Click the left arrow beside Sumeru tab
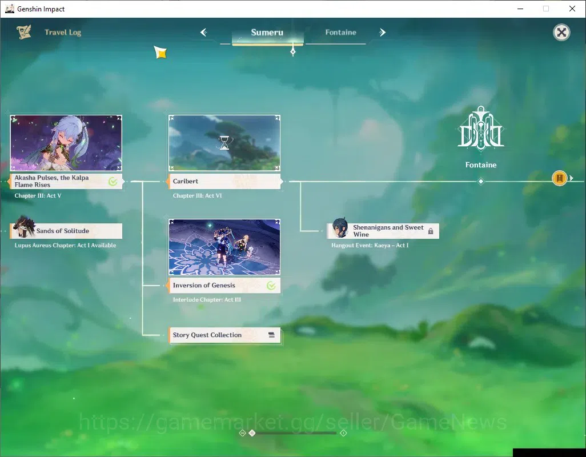The width and height of the screenshot is (586, 457). click(204, 33)
